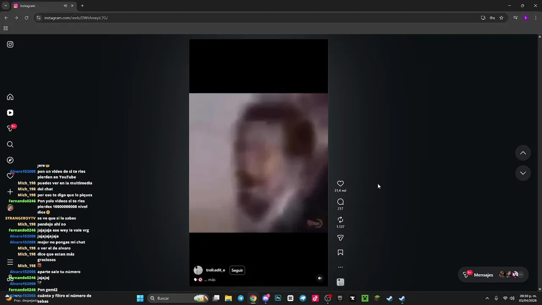
Task: Open Discord from the taskbar
Action: (x=265, y=298)
